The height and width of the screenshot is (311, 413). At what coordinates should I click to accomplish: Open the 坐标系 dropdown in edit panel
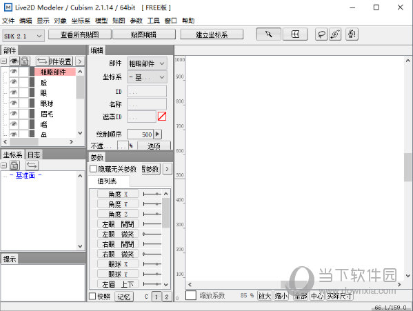point(147,77)
